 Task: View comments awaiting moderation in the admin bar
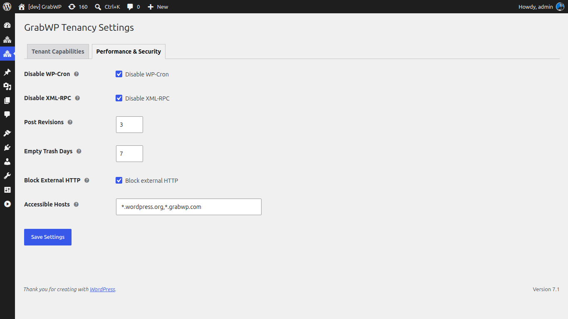click(133, 7)
